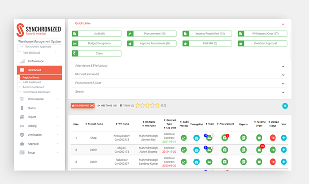Expand Report sidebar menu

39,117
